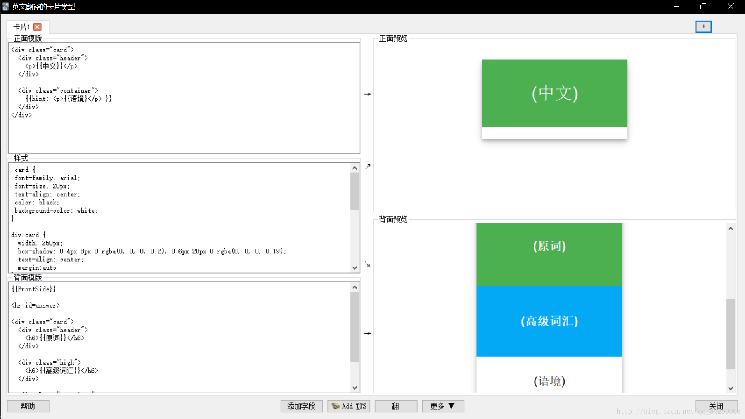Viewport: 745px width, 419px height.
Task: Click the style editor scrollbar thumb
Action: pyautogui.click(x=355, y=191)
